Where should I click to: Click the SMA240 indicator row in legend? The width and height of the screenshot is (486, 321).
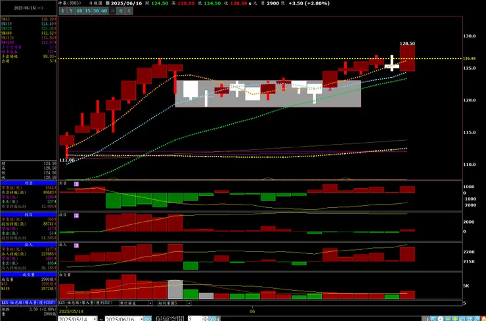(x=28, y=43)
